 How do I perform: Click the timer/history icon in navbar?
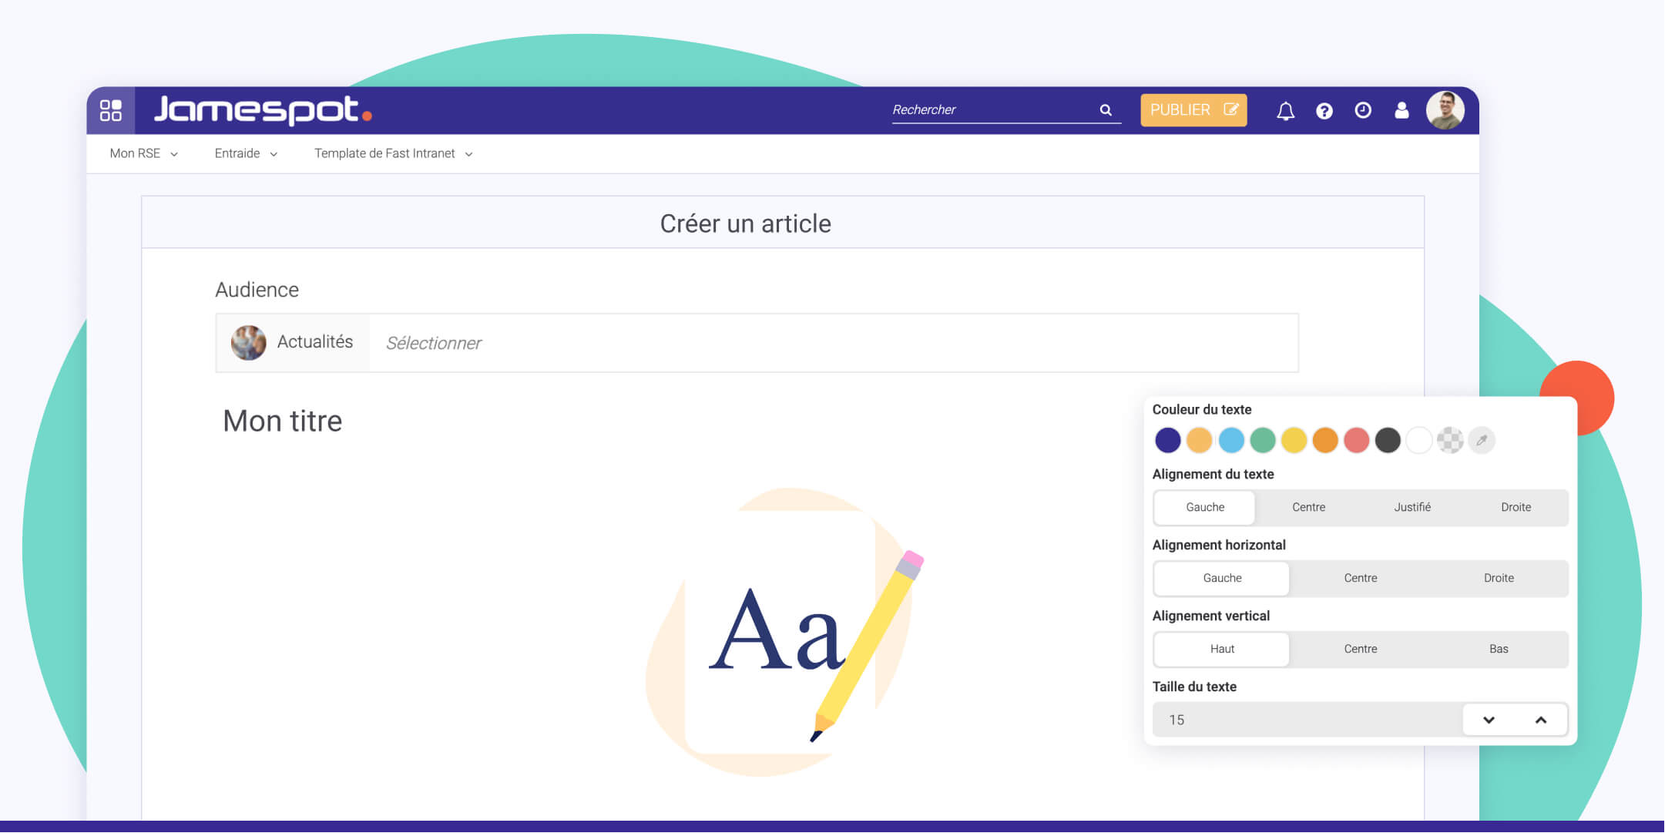1362,109
